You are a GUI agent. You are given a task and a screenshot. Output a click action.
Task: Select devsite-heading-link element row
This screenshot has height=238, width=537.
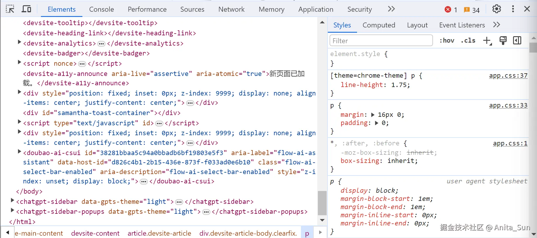click(x=110, y=33)
